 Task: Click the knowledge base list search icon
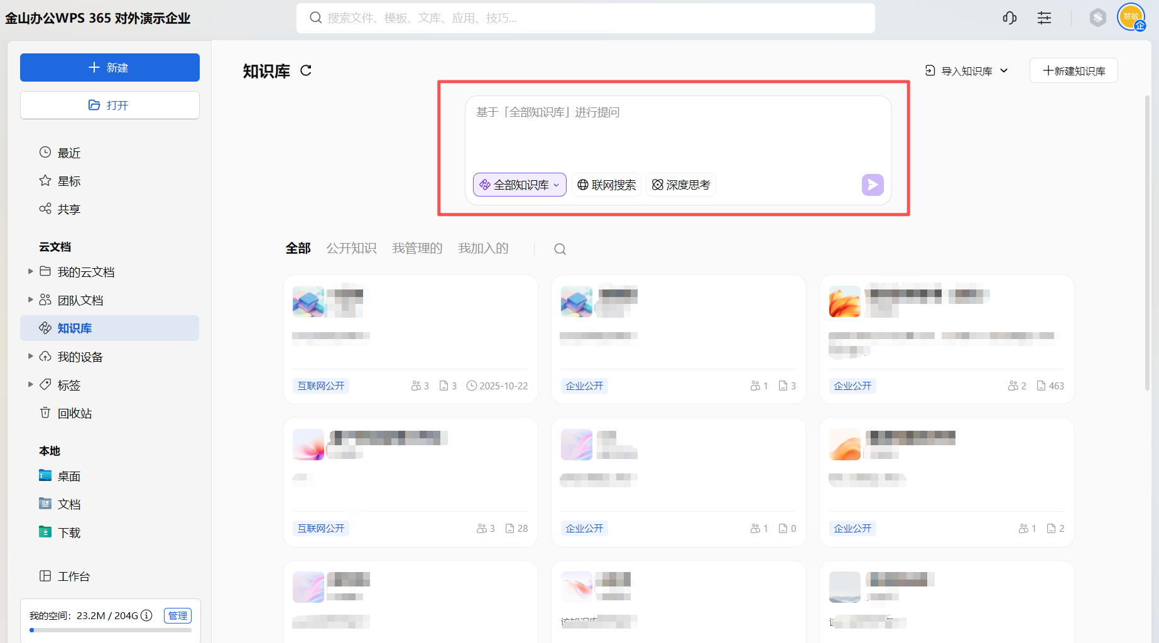560,249
